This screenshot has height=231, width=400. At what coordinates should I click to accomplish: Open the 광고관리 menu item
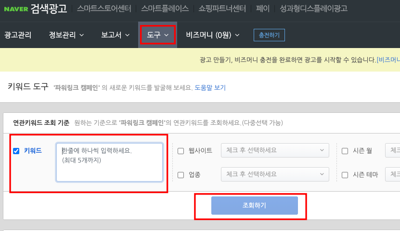click(x=18, y=35)
